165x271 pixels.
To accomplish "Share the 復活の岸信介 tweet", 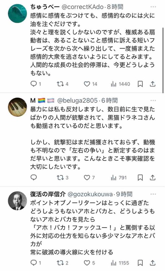I will (152, 263).
